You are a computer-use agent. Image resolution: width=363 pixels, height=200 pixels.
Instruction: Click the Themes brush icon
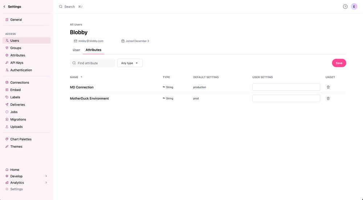7,147
